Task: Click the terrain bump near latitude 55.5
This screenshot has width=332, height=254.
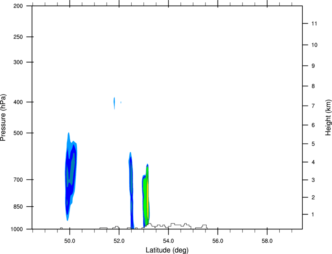Action: point(204,226)
